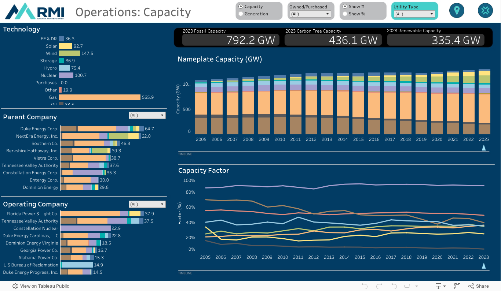
Task: Click the View on Tableau Public link
Action: point(44,286)
